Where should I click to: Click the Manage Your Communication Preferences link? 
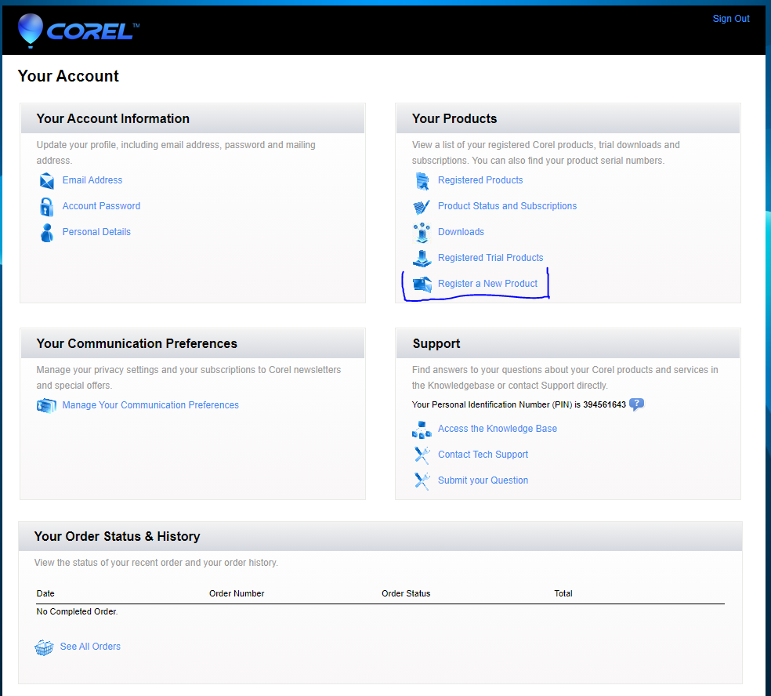click(150, 404)
